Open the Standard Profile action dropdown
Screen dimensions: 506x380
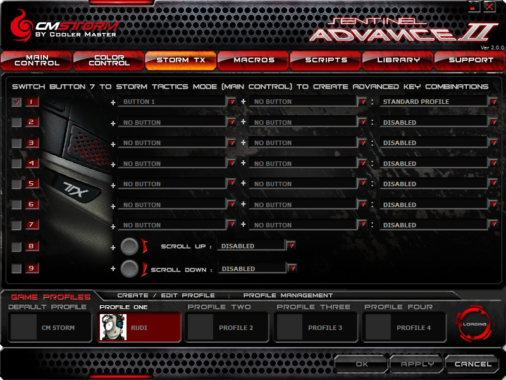493,101
